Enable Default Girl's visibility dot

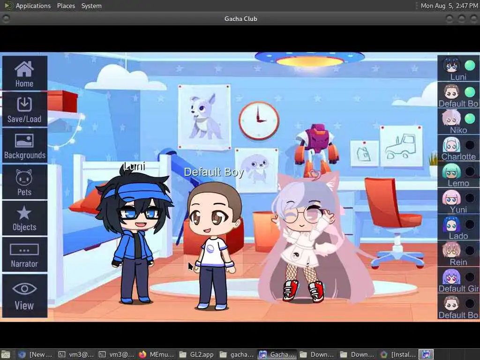pos(470,277)
